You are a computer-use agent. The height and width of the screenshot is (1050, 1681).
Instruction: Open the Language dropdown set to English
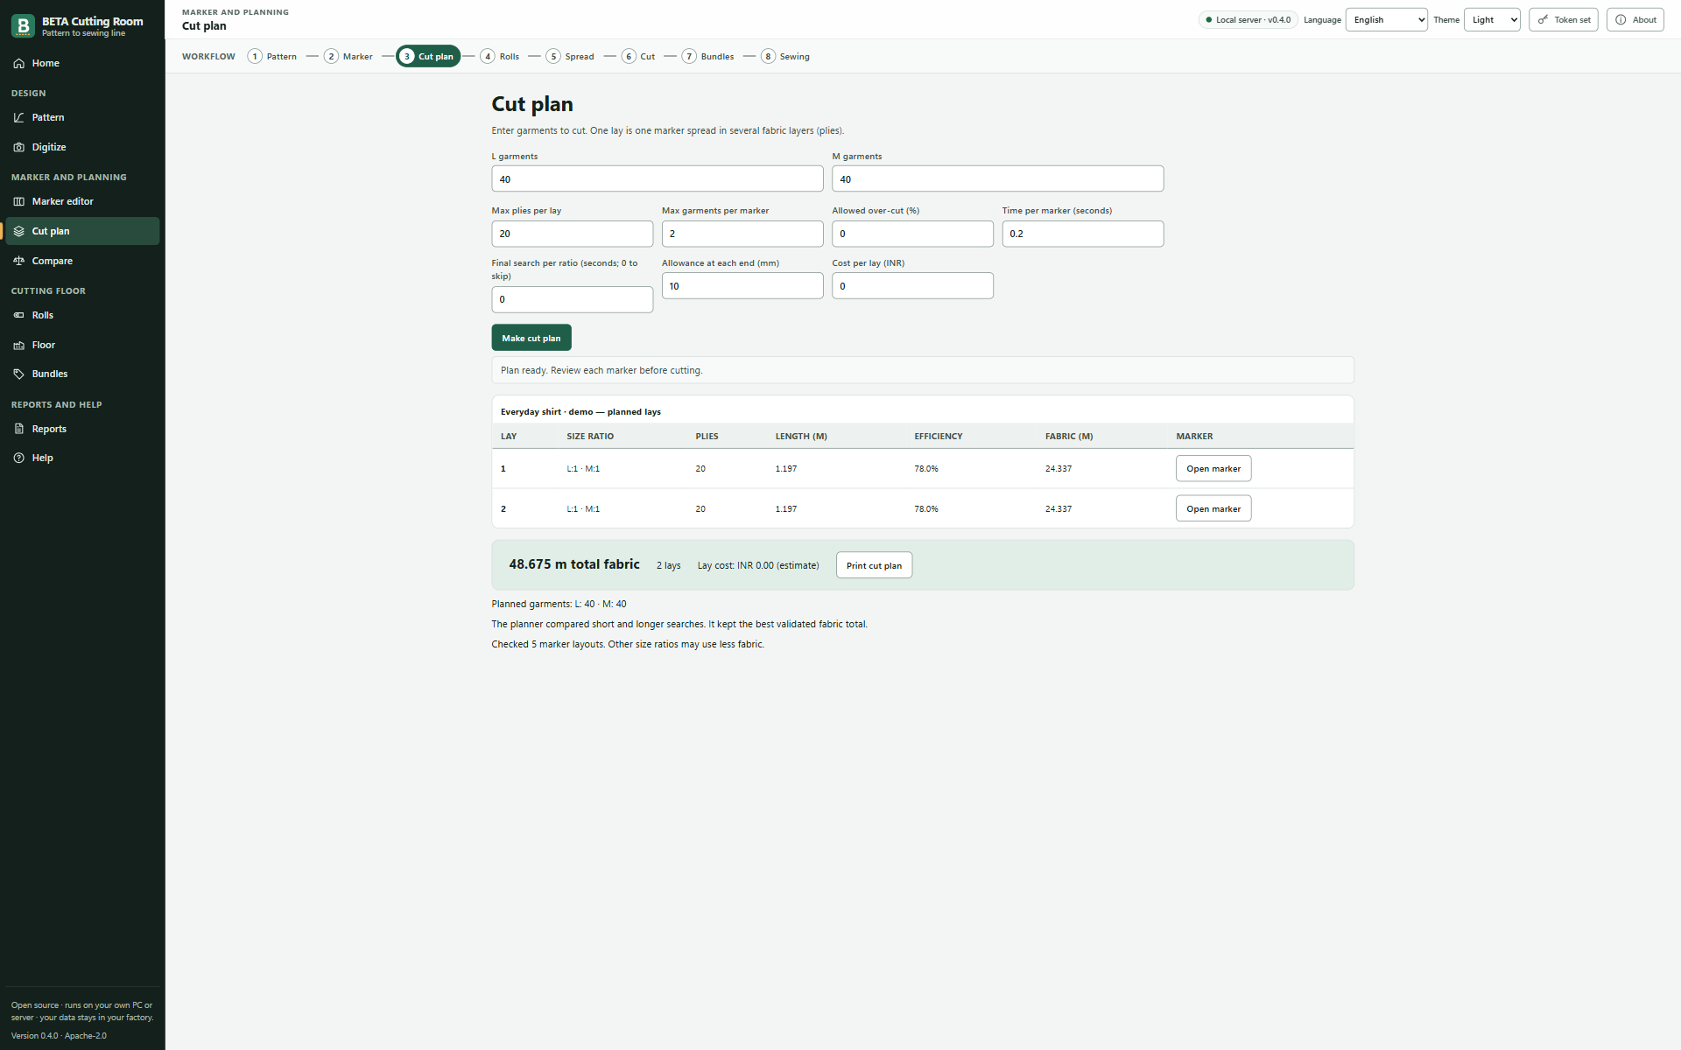1386,19
